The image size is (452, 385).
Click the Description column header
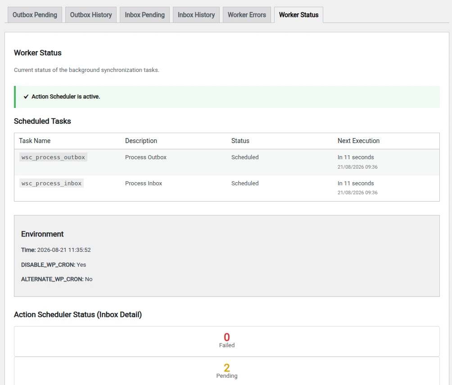[141, 141]
